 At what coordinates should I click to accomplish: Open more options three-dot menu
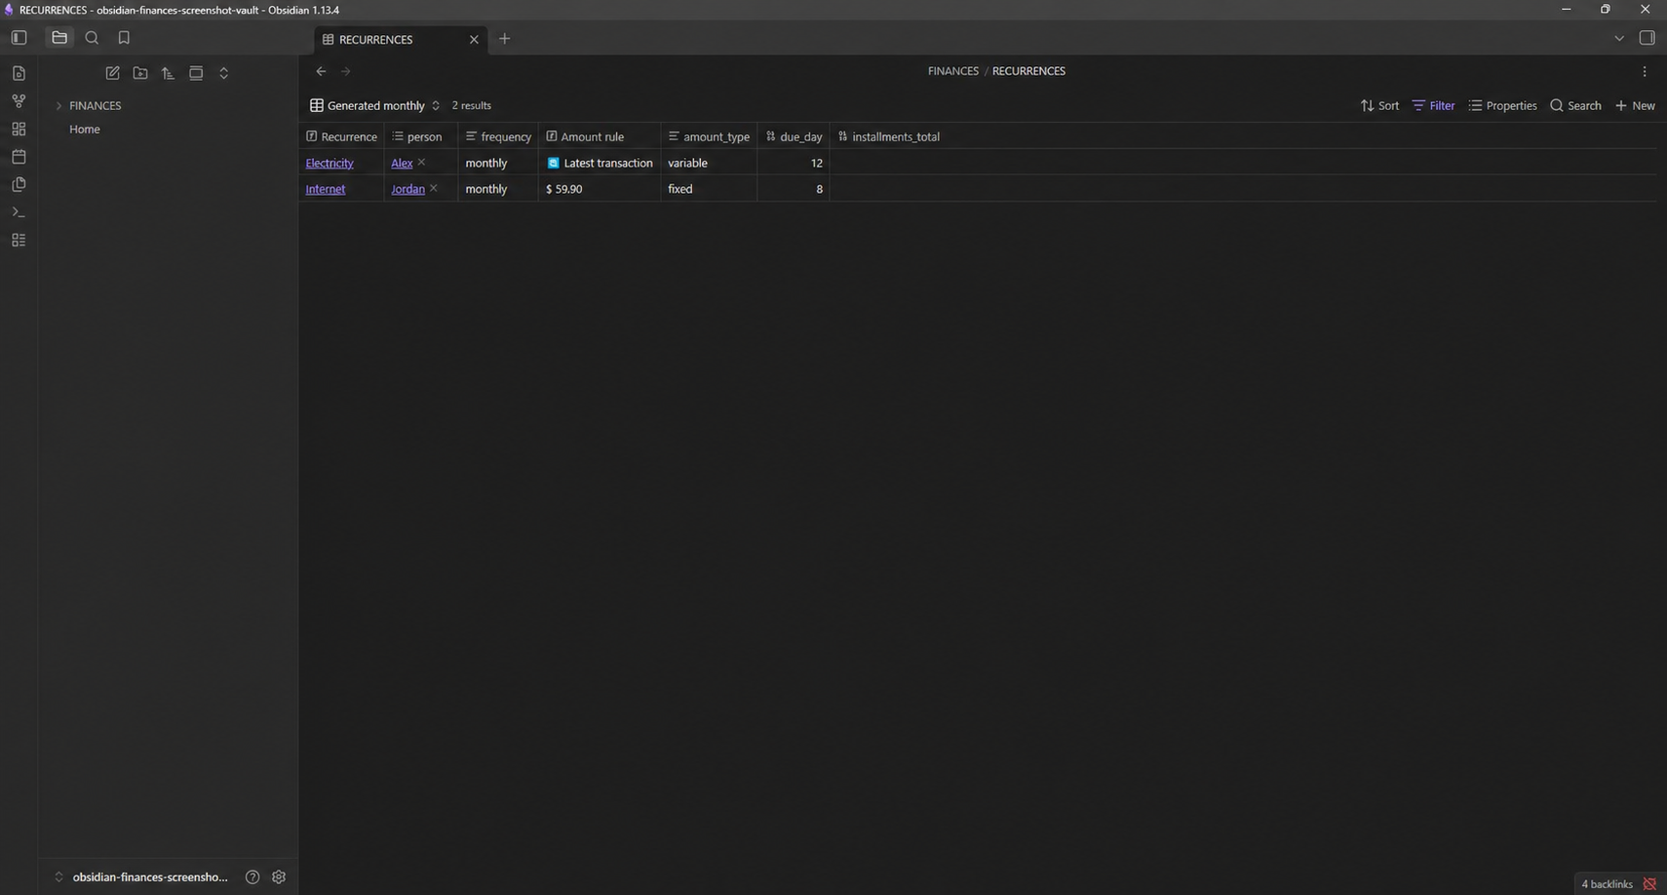coord(1645,71)
